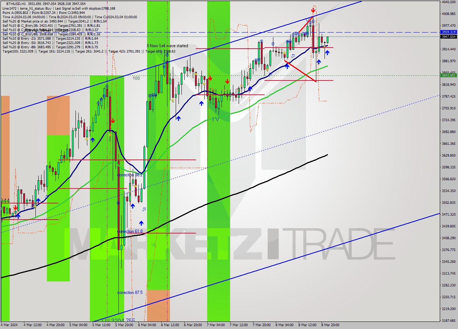This screenshot has height=329, width=458.
Task: Click the 'correction 61.8' label
Action: [130, 231]
